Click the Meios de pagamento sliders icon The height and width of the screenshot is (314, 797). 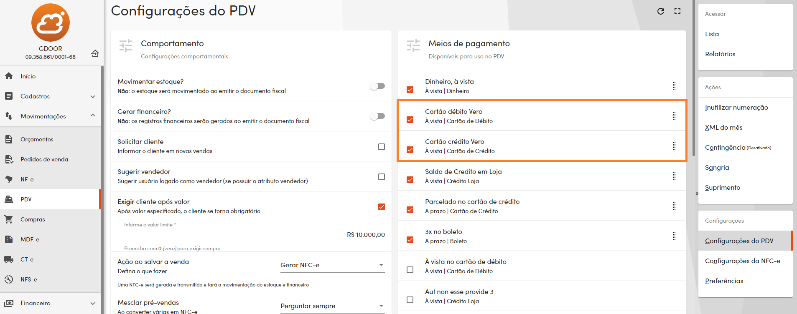[x=413, y=45]
